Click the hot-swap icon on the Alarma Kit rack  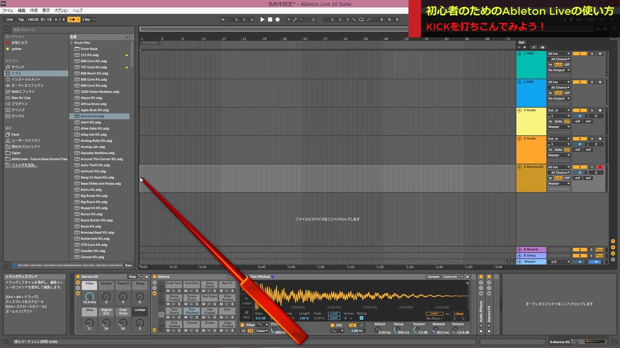click(140, 277)
